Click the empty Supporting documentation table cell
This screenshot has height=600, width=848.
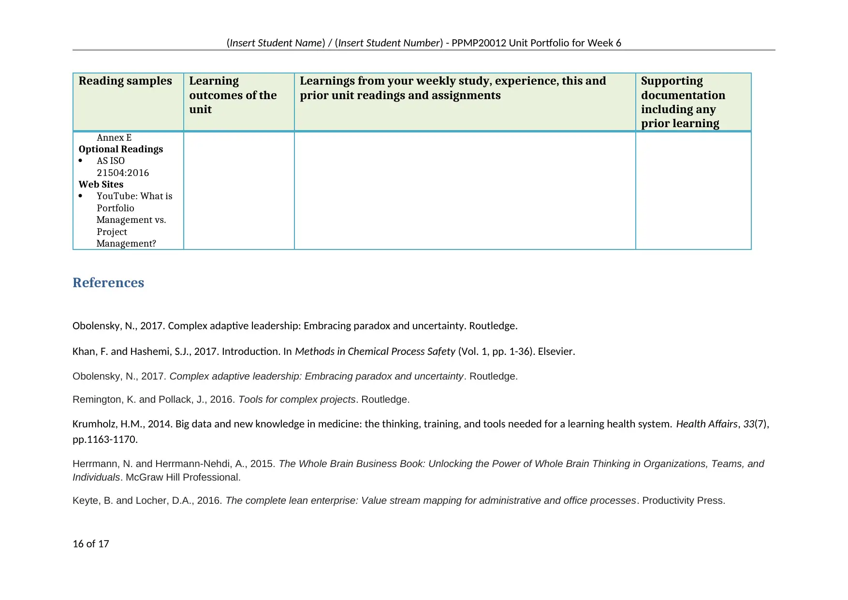(x=693, y=190)
